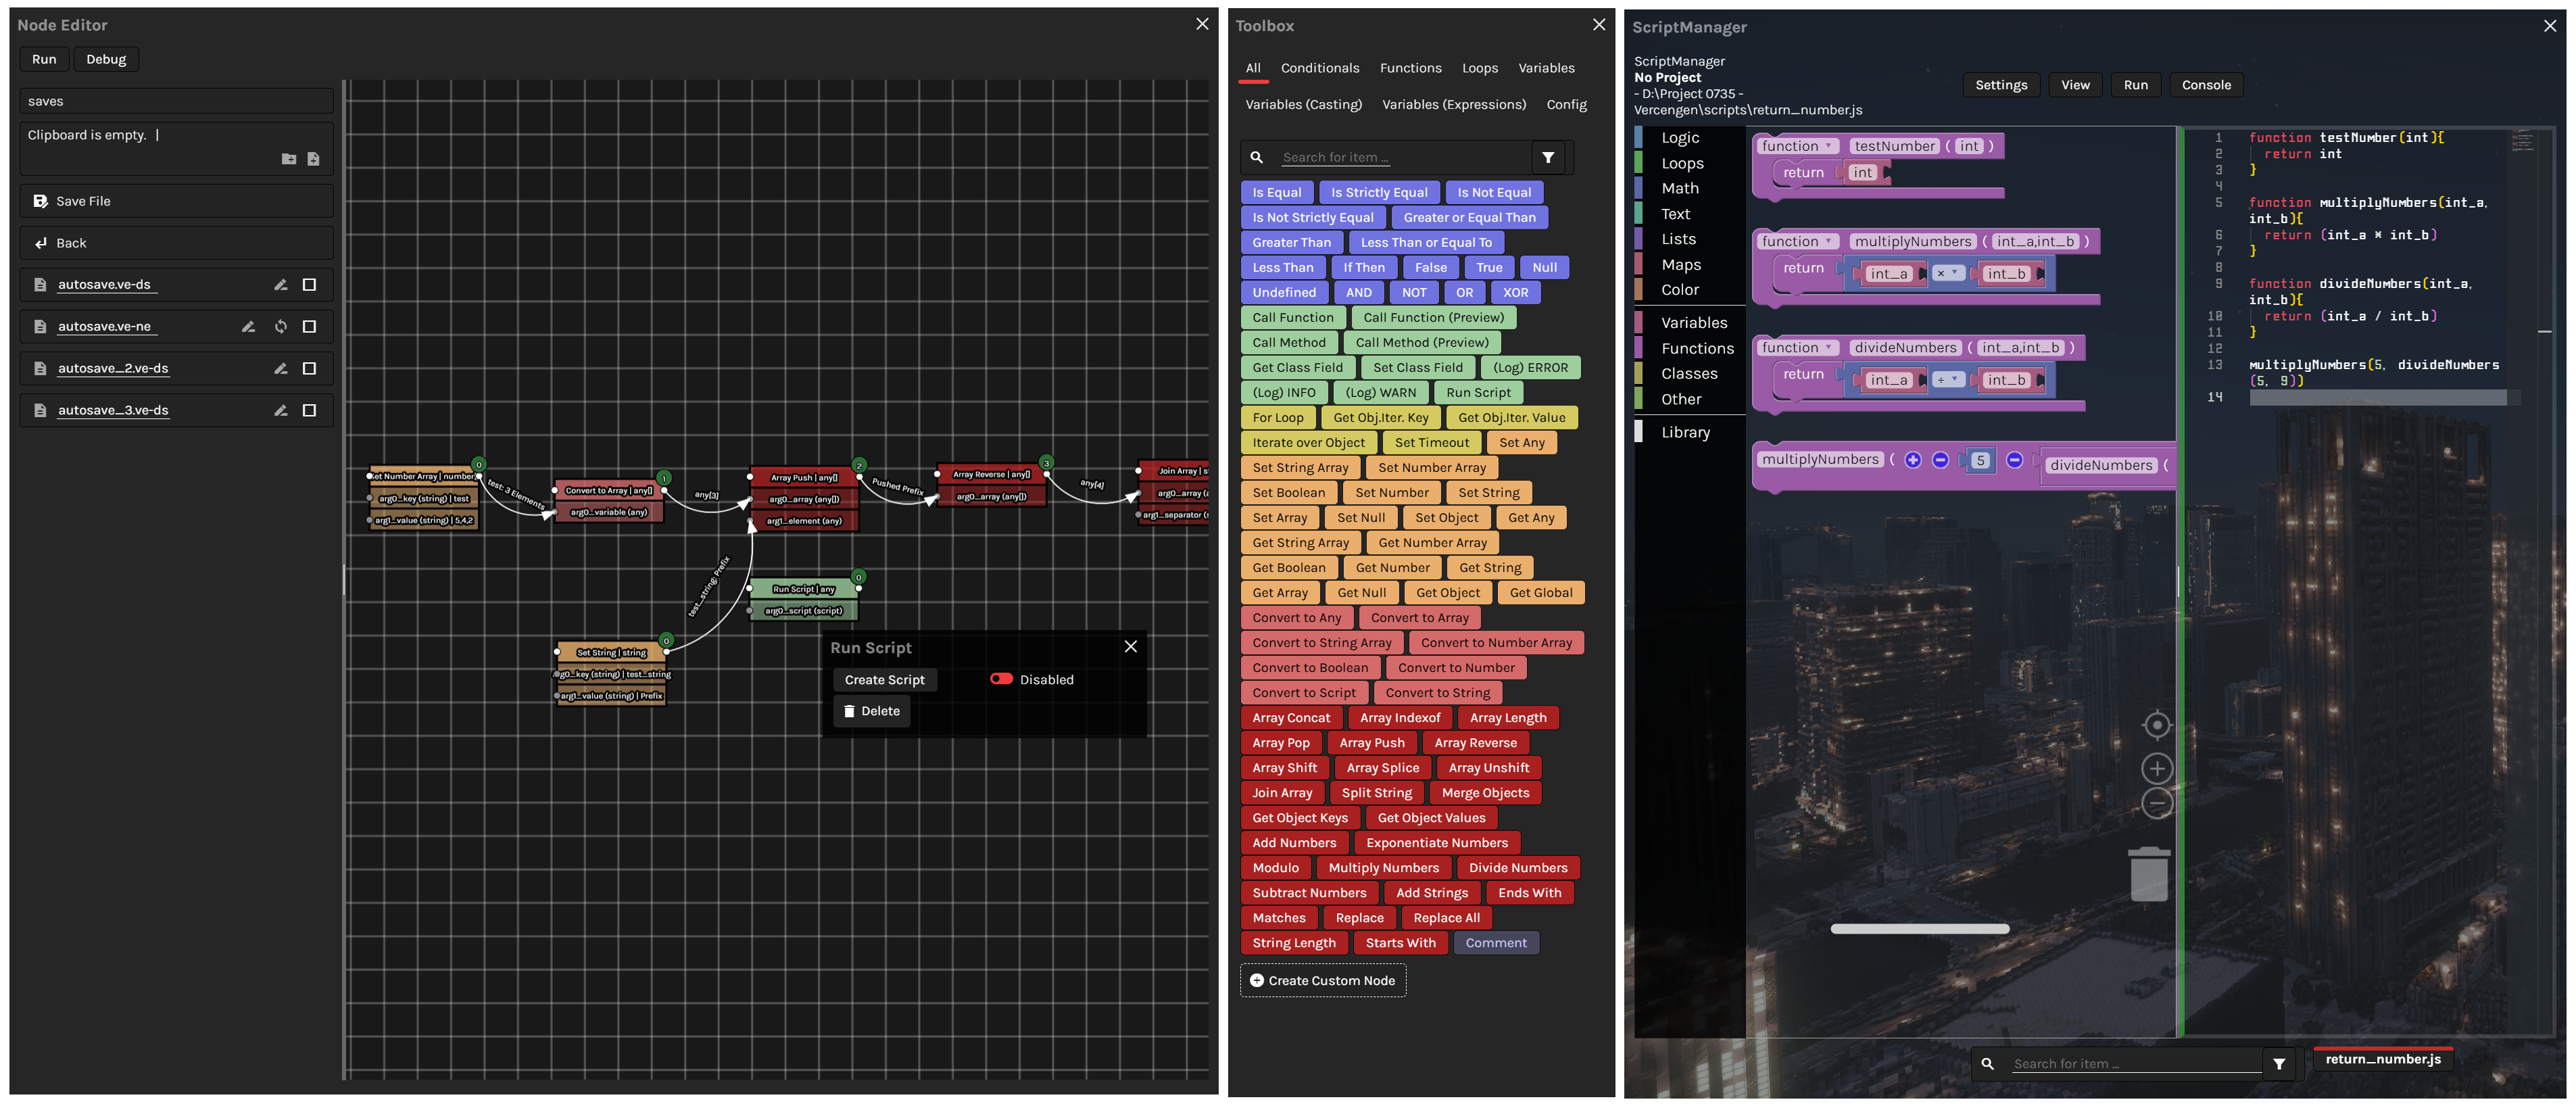
Task: Click the reload icon for autosave.ve-ne
Action: pyautogui.click(x=281, y=327)
